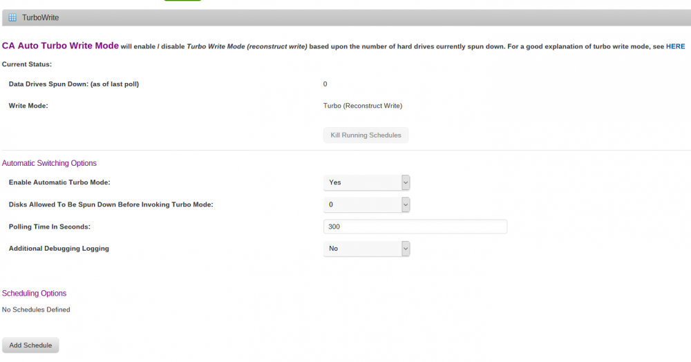Click the Disks Allowed To Be Spun Down label
Image resolution: width=691 pixels, height=362 pixels.
pos(111,204)
